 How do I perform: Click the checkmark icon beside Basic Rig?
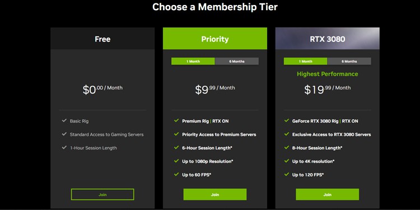point(64,120)
